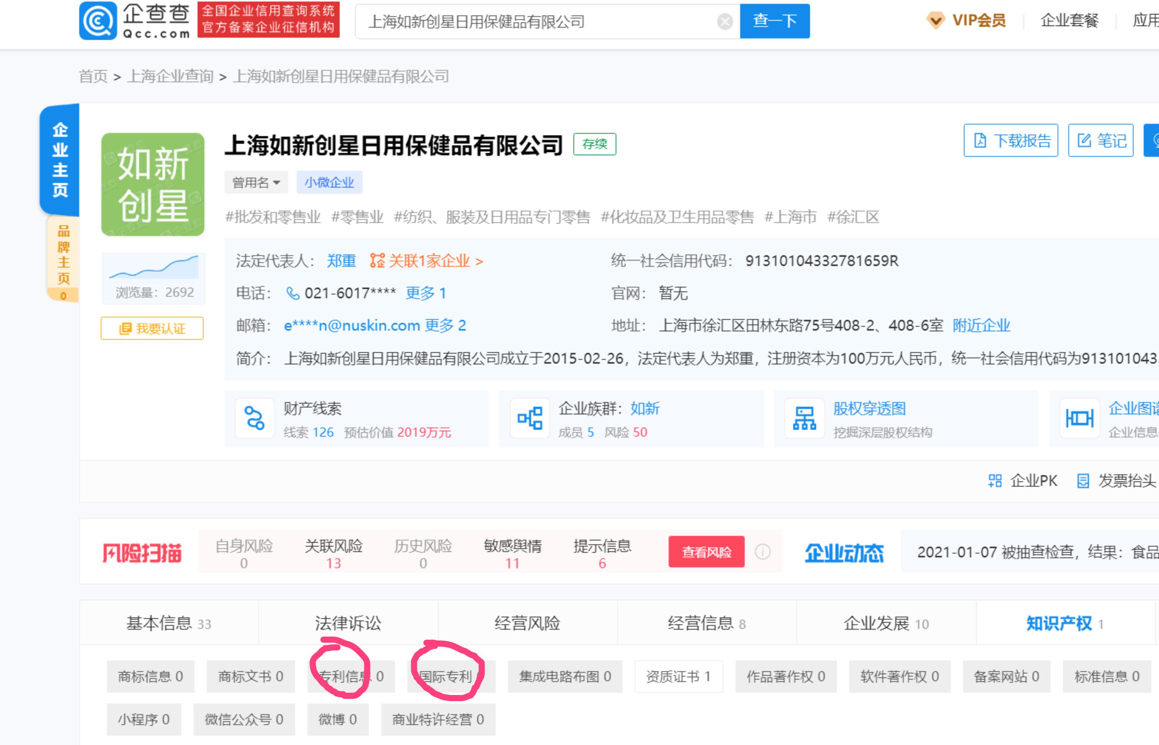Click the 查一下 search button
Viewport: 1159px width, 745px height.
774,20
